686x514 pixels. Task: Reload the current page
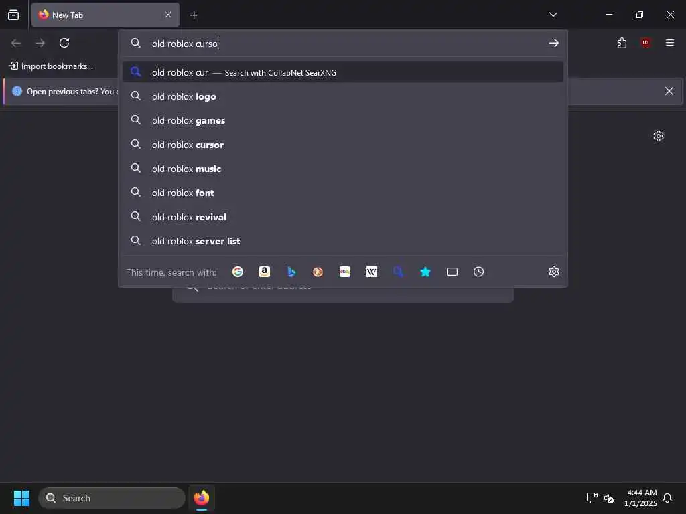click(64, 43)
